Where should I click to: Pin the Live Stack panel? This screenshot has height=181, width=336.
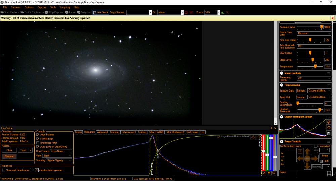coord(271,128)
